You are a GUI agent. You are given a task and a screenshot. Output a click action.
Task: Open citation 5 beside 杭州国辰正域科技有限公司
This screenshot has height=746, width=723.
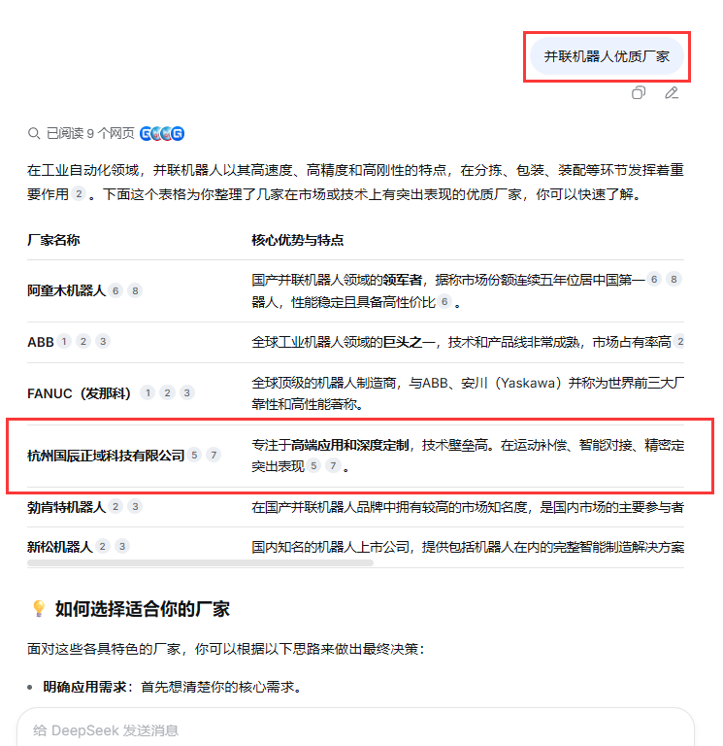[x=194, y=456]
